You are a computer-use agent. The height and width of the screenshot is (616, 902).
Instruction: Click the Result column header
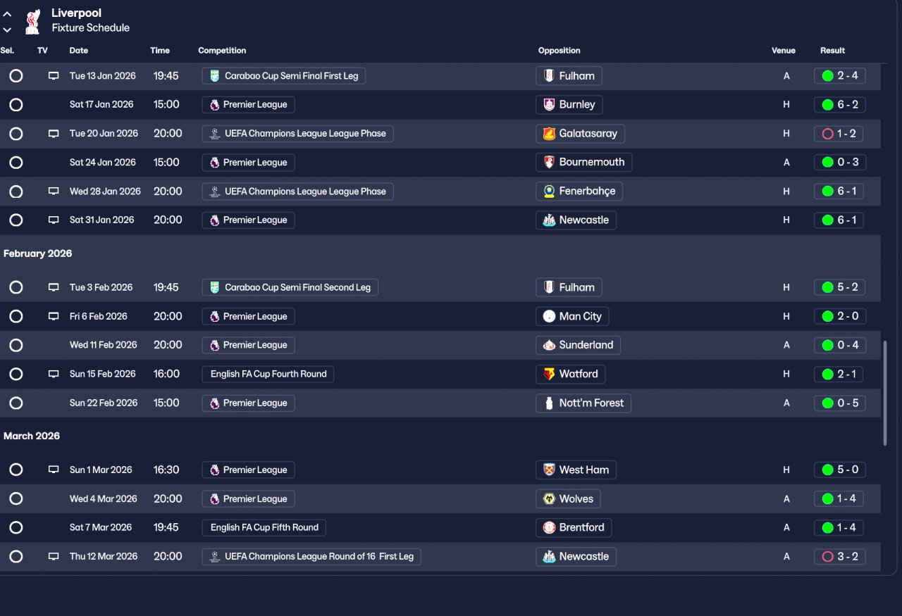pos(833,51)
